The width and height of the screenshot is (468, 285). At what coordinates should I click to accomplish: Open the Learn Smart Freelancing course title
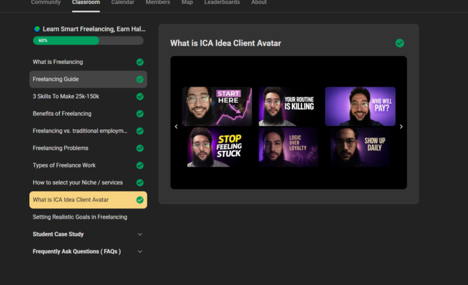[x=94, y=29]
